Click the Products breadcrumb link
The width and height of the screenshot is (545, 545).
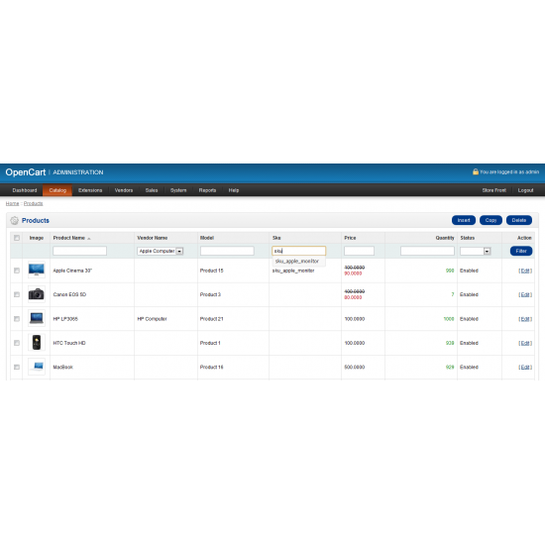tap(33, 203)
